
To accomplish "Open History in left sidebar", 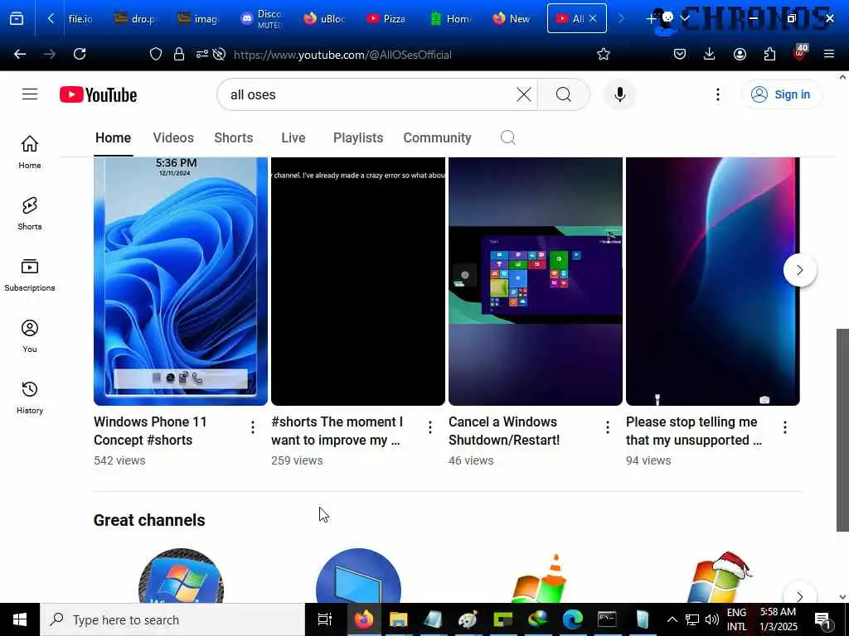I will click(30, 397).
